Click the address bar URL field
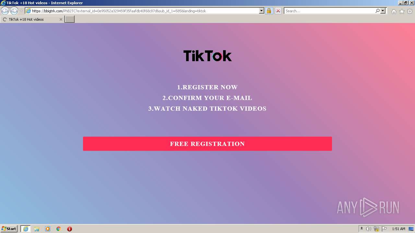The image size is (415, 233). coord(145,11)
